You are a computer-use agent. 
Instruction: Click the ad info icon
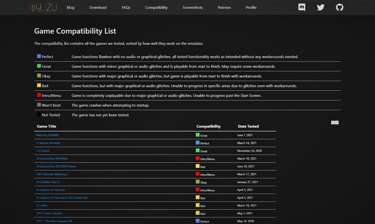tap(333, 123)
